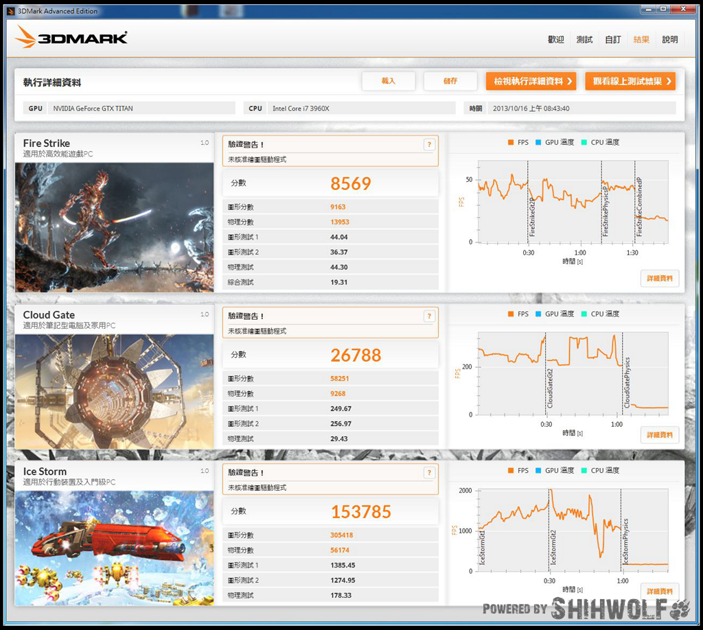Click the CloudGatePhysics marker in chart
Viewport: 703px width, 630px height.
click(x=627, y=382)
